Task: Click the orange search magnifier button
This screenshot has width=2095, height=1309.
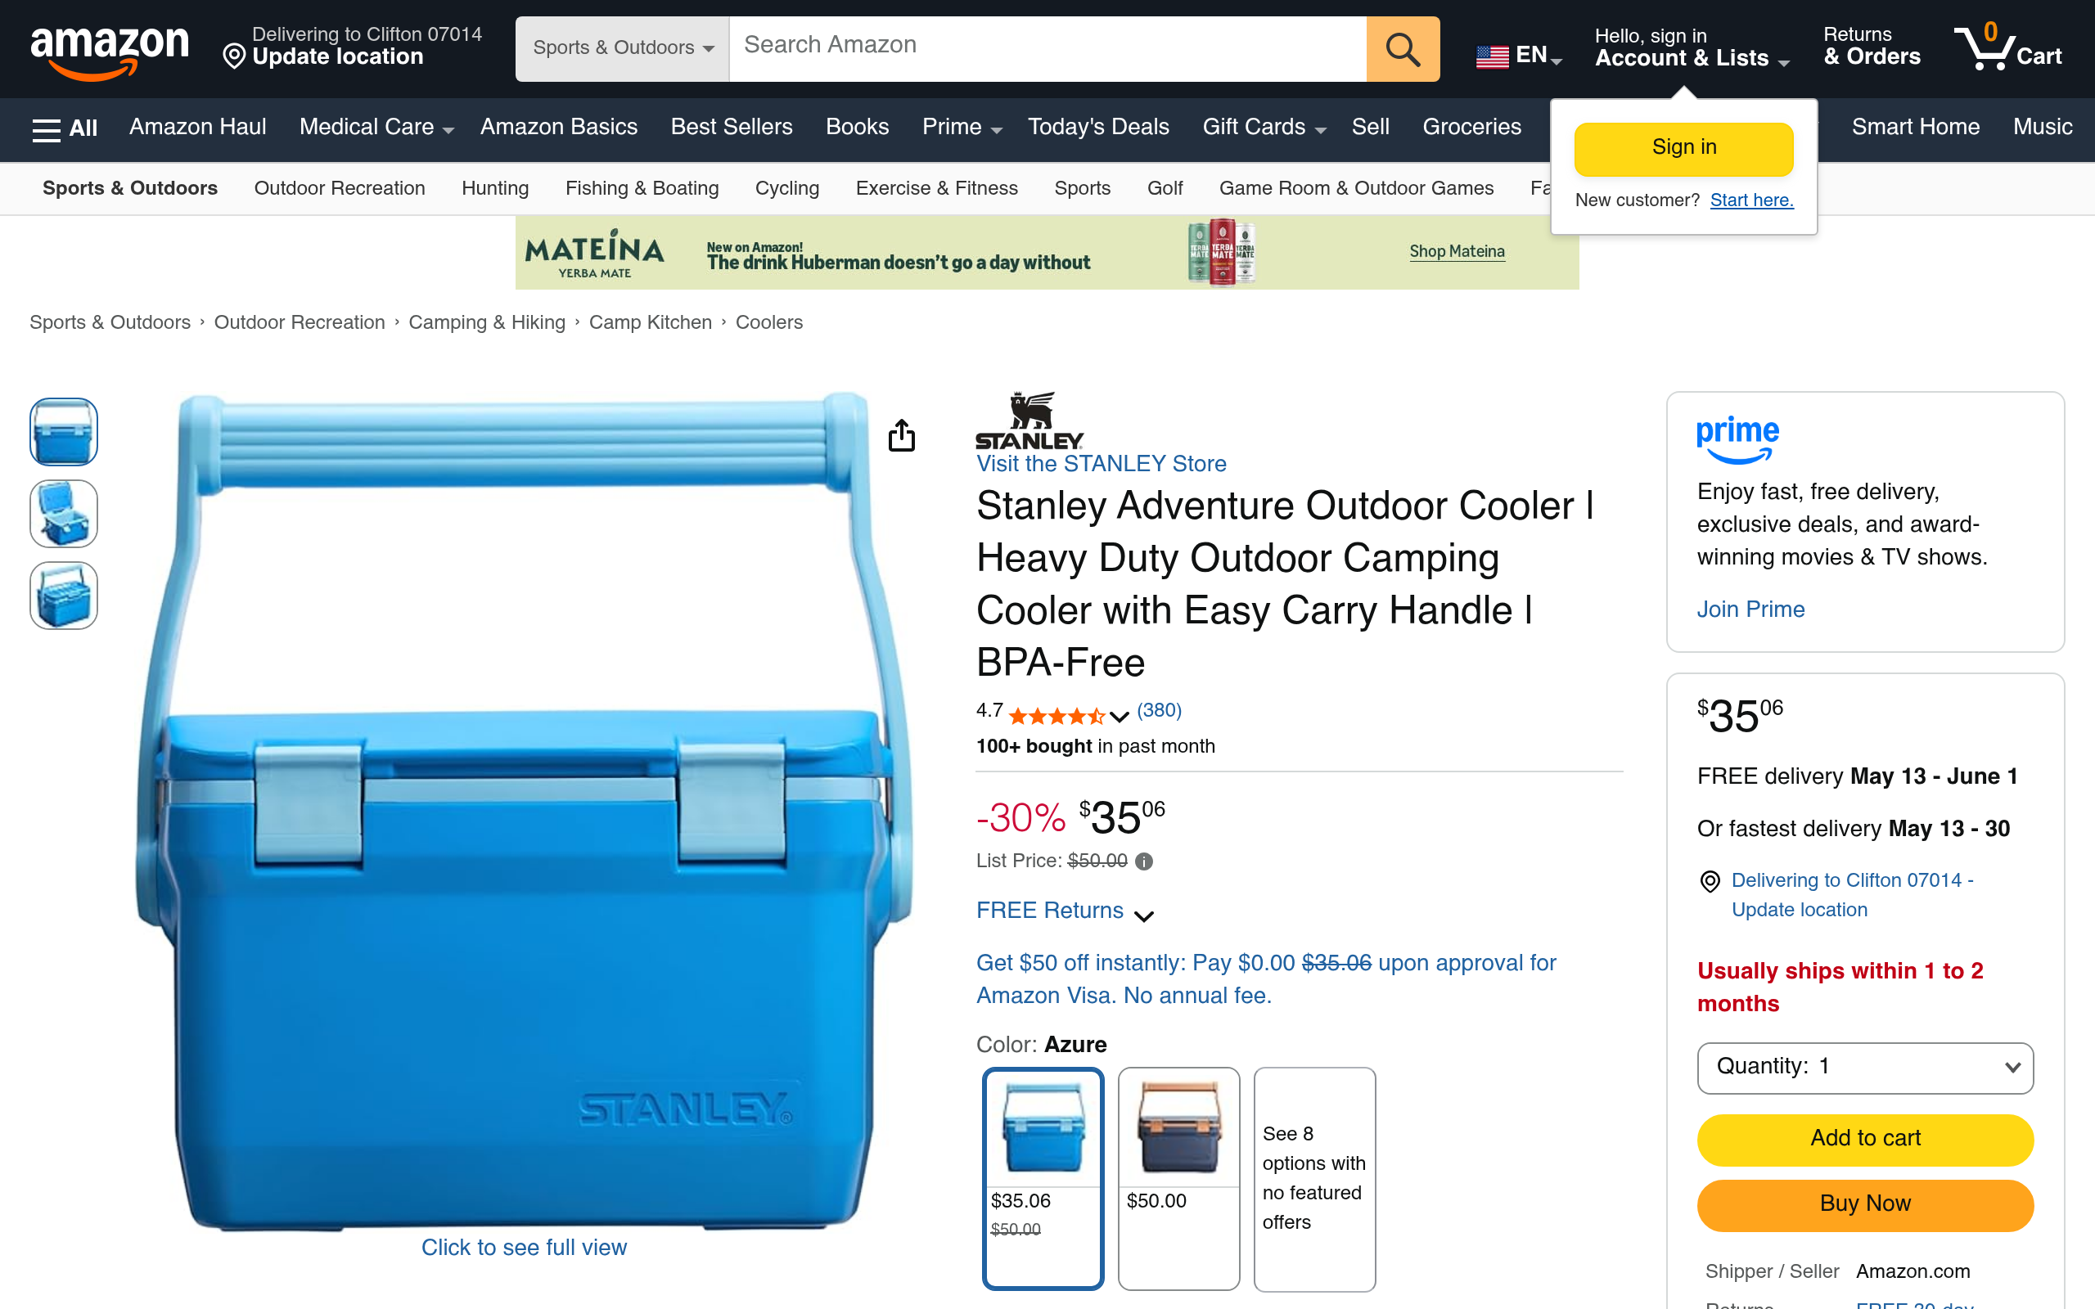Action: (x=1403, y=49)
